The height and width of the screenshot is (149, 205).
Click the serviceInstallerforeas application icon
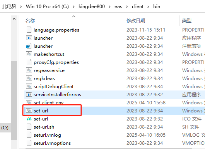29,94
